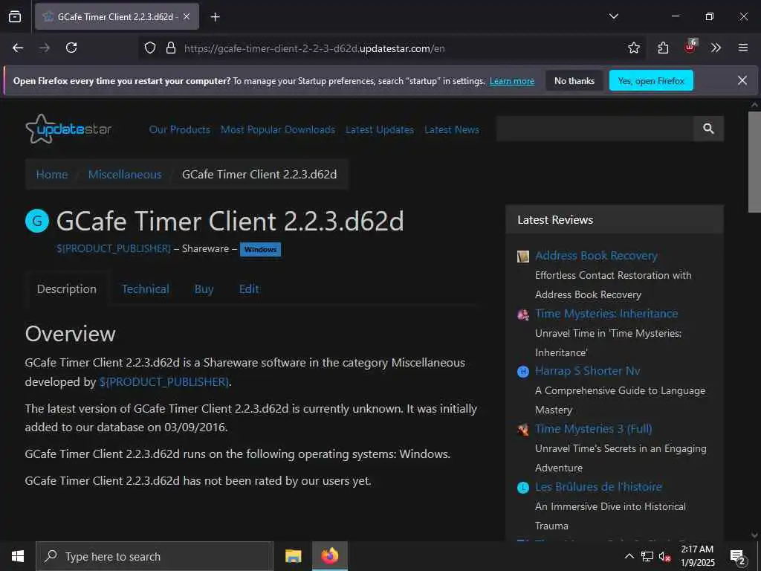Bookmark this page with star icon
The height and width of the screenshot is (571, 761).
tap(633, 48)
